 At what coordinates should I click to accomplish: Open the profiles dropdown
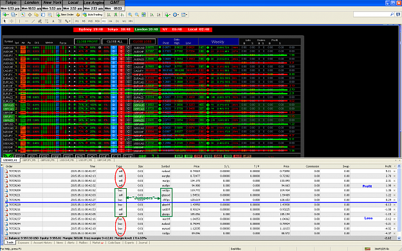14,15
